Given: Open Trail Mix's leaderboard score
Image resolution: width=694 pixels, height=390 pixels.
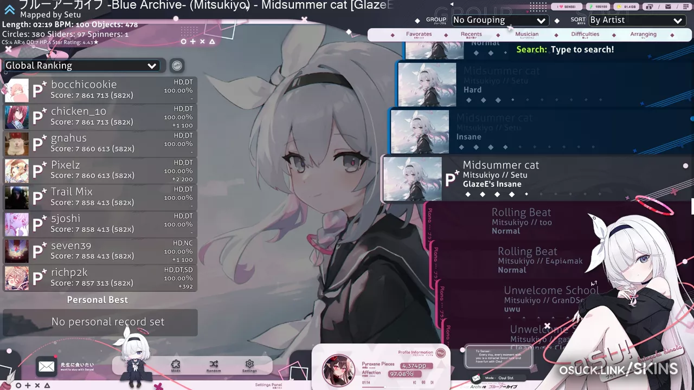Looking at the screenshot, I should [x=100, y=197].
